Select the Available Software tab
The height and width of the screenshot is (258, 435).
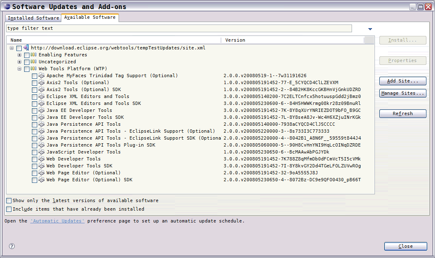pyautogui.click(x=90, y=18)
